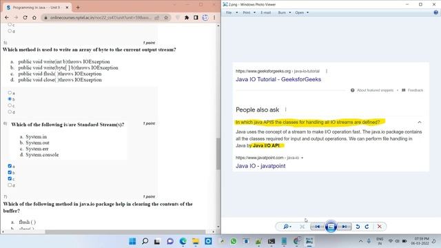Share this page icon in address bar

click(157, 17)
